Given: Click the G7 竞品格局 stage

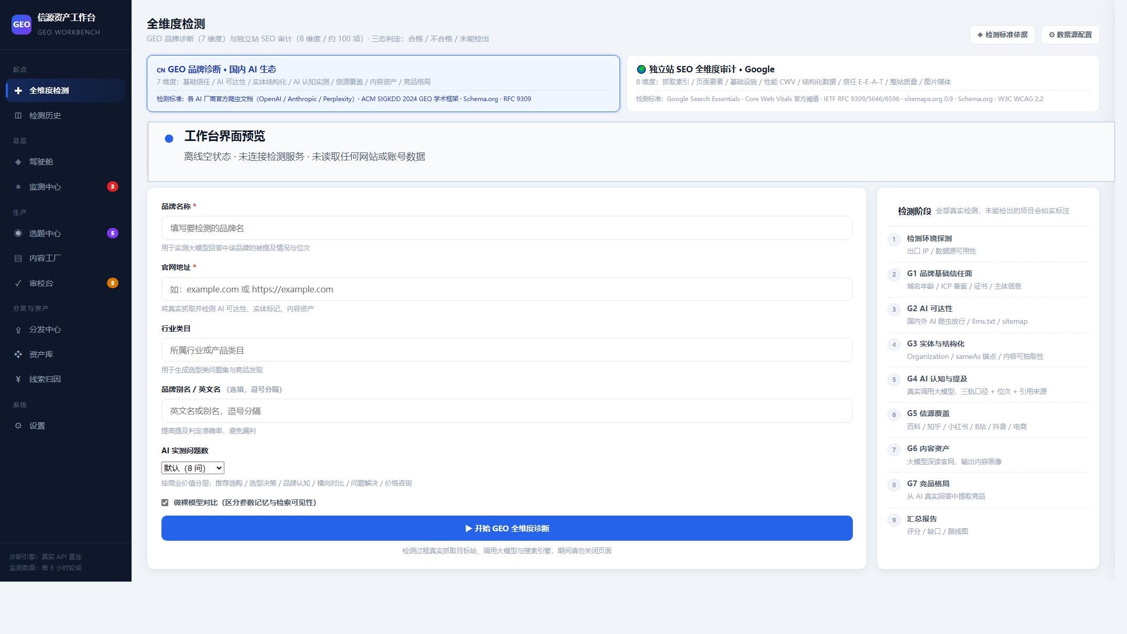Looking at the screenshot, I should pyautogui.click(x=988, y=490).
